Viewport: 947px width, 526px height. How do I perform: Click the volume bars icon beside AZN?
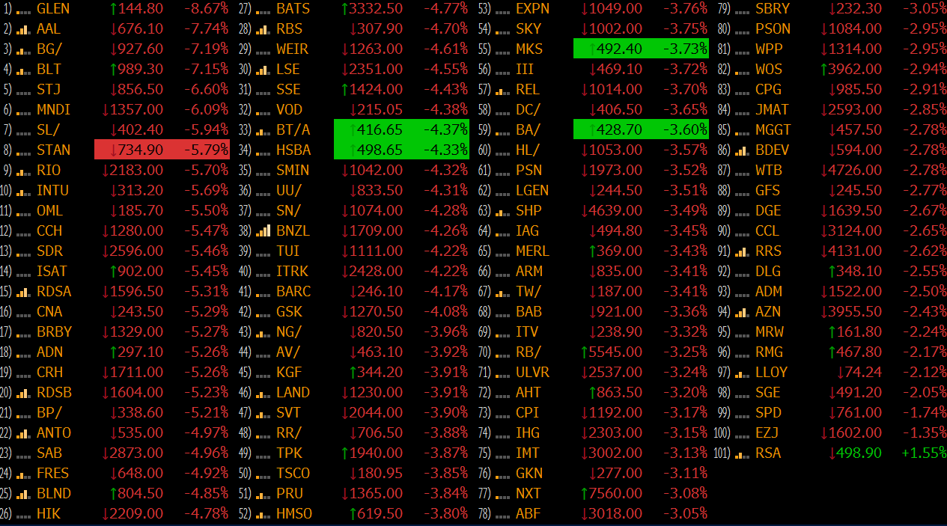742,312
